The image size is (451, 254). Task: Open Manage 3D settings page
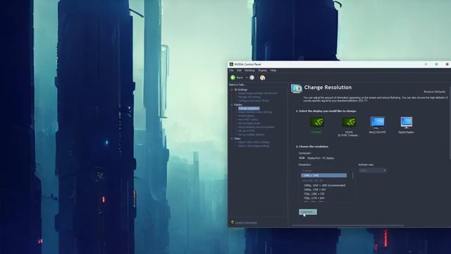pos(249,97)
